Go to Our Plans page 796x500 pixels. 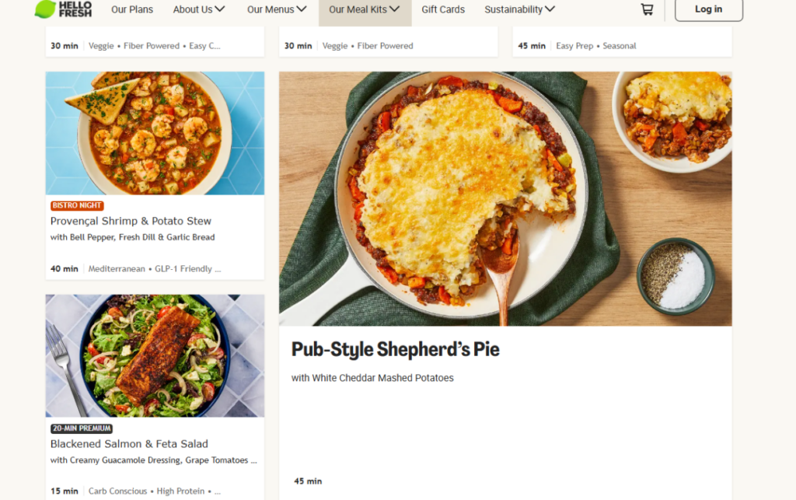(x=132, y=9)
